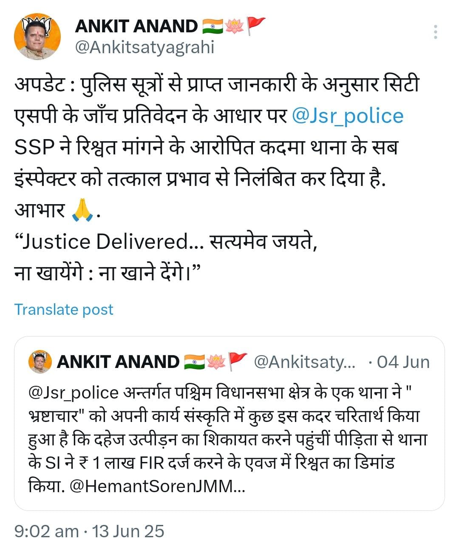Click the lotus emoji in header name

pos(234,26)
